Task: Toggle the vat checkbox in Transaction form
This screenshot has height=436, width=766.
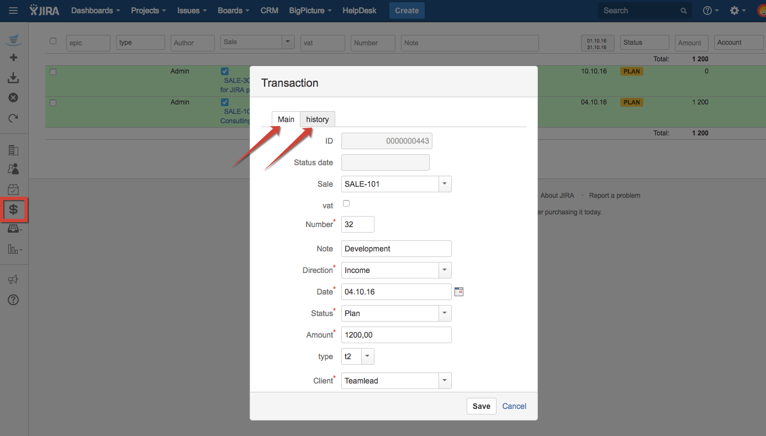Action: (346, 203)
